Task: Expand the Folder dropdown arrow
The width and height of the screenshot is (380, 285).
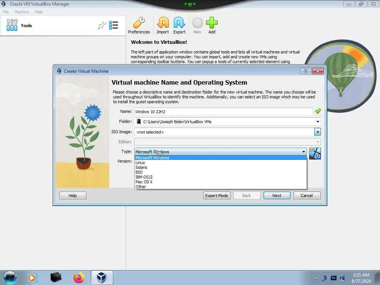Action: (318, 122)
